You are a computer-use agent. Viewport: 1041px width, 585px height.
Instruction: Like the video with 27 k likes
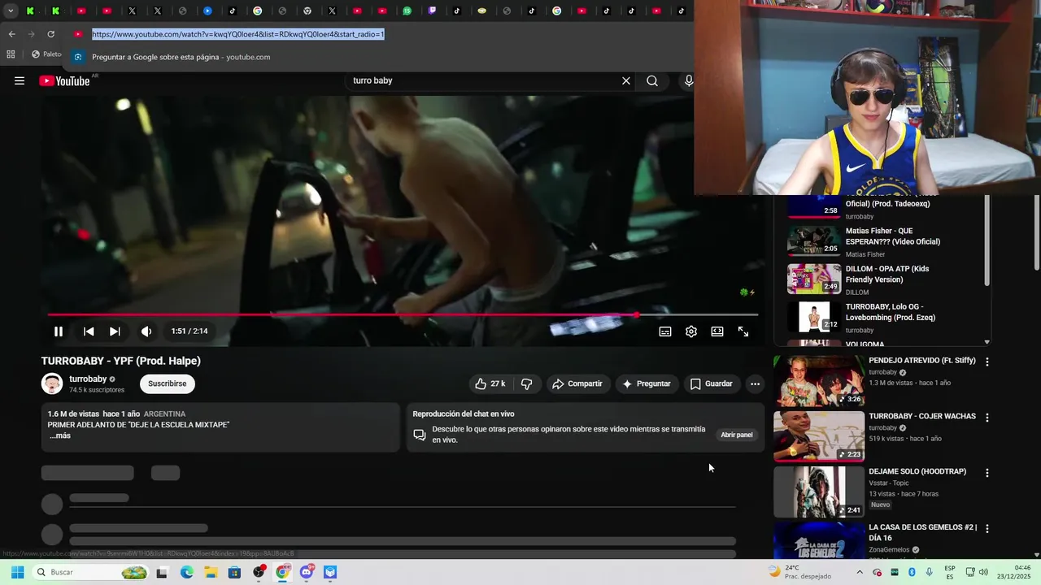pos(490,383)
